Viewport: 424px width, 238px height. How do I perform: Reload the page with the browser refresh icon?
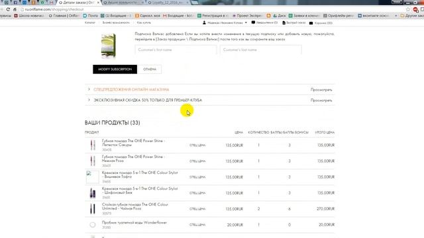point(8,9)
